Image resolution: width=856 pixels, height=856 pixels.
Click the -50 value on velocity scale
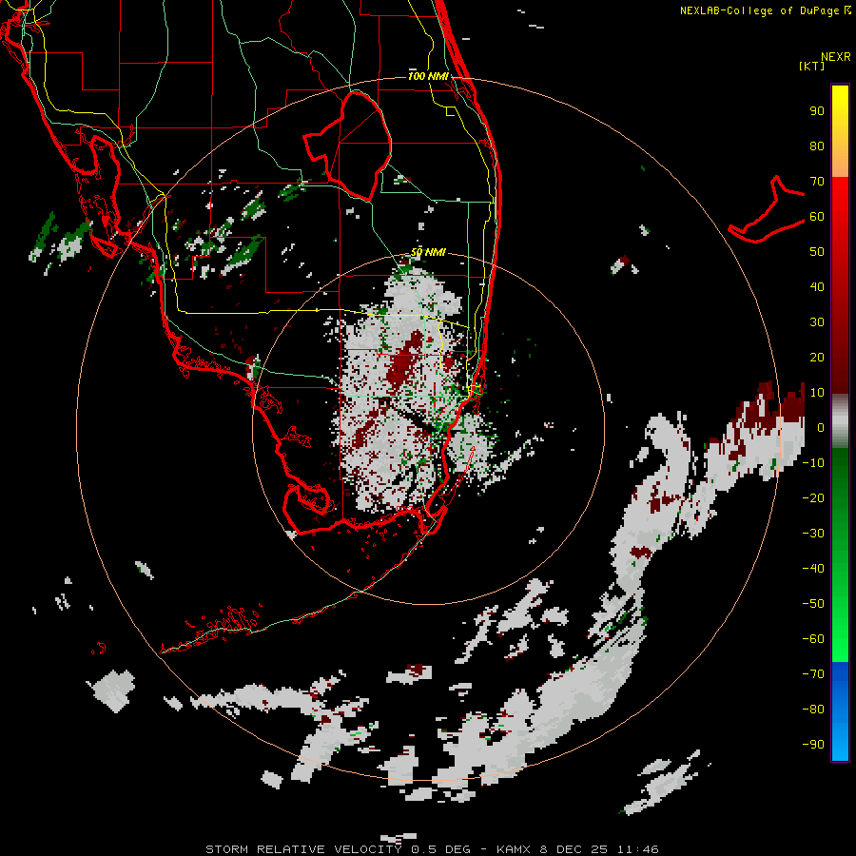(x=813, y=604)
